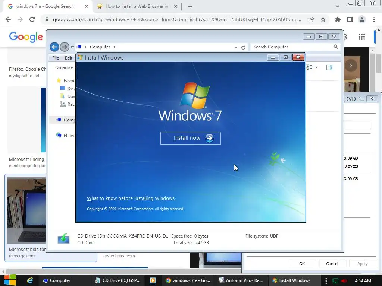Open the Edit menu in explorer
Image resolution: width=382 pixels, height=286 pixels.
pos(69,58)
